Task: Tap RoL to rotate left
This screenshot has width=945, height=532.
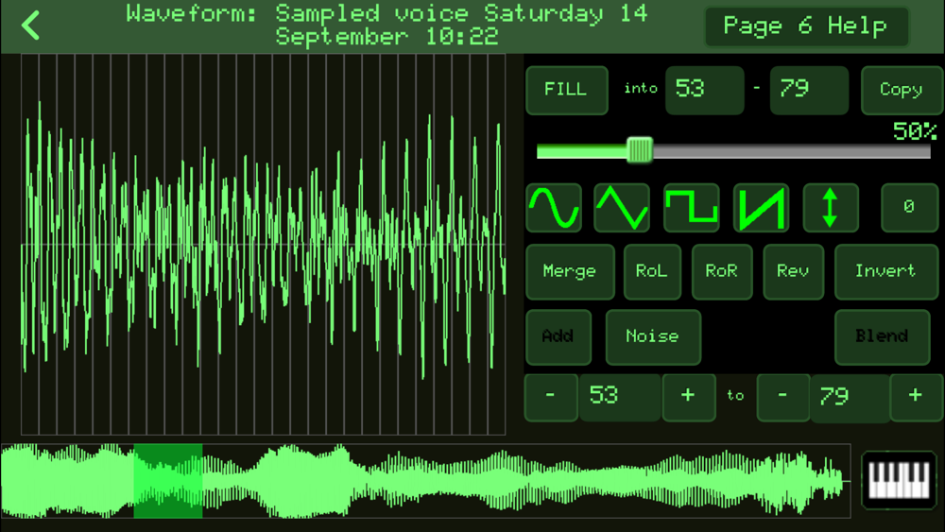Action: coord(652,272)
